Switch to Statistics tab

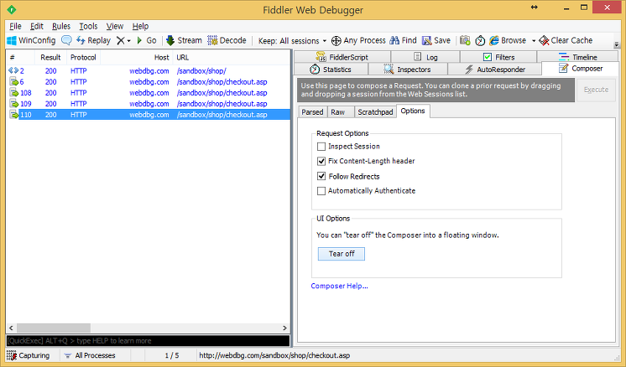[x=331, y=70]
